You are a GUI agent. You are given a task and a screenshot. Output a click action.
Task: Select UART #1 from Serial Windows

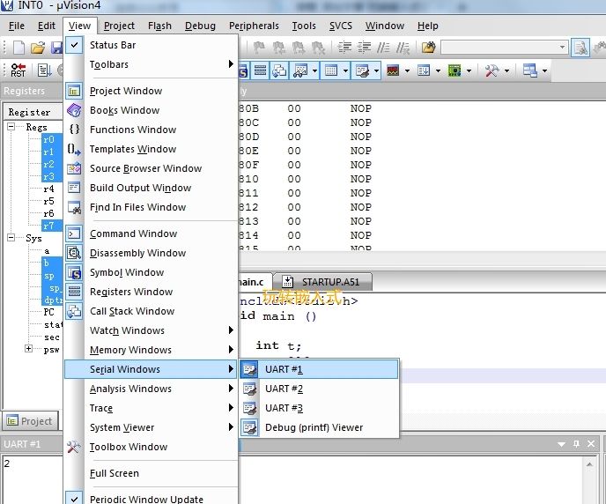[x=284, y=369]
